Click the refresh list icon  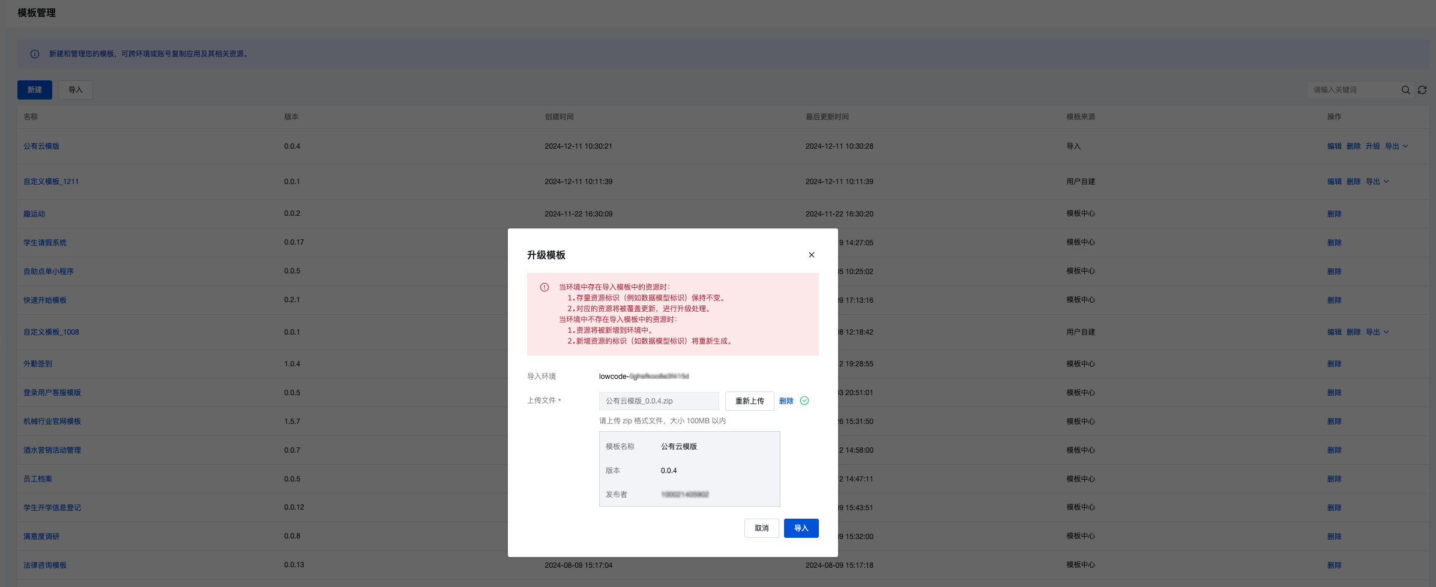(1422, 90)
